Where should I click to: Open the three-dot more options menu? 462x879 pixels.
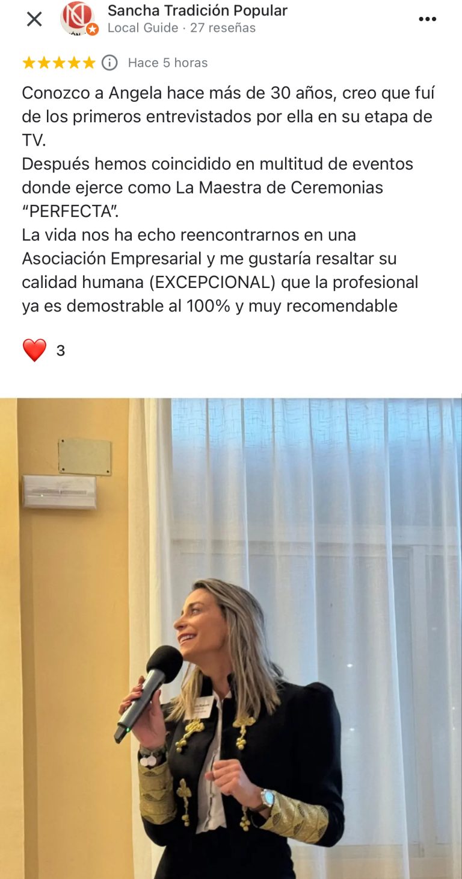427,19
